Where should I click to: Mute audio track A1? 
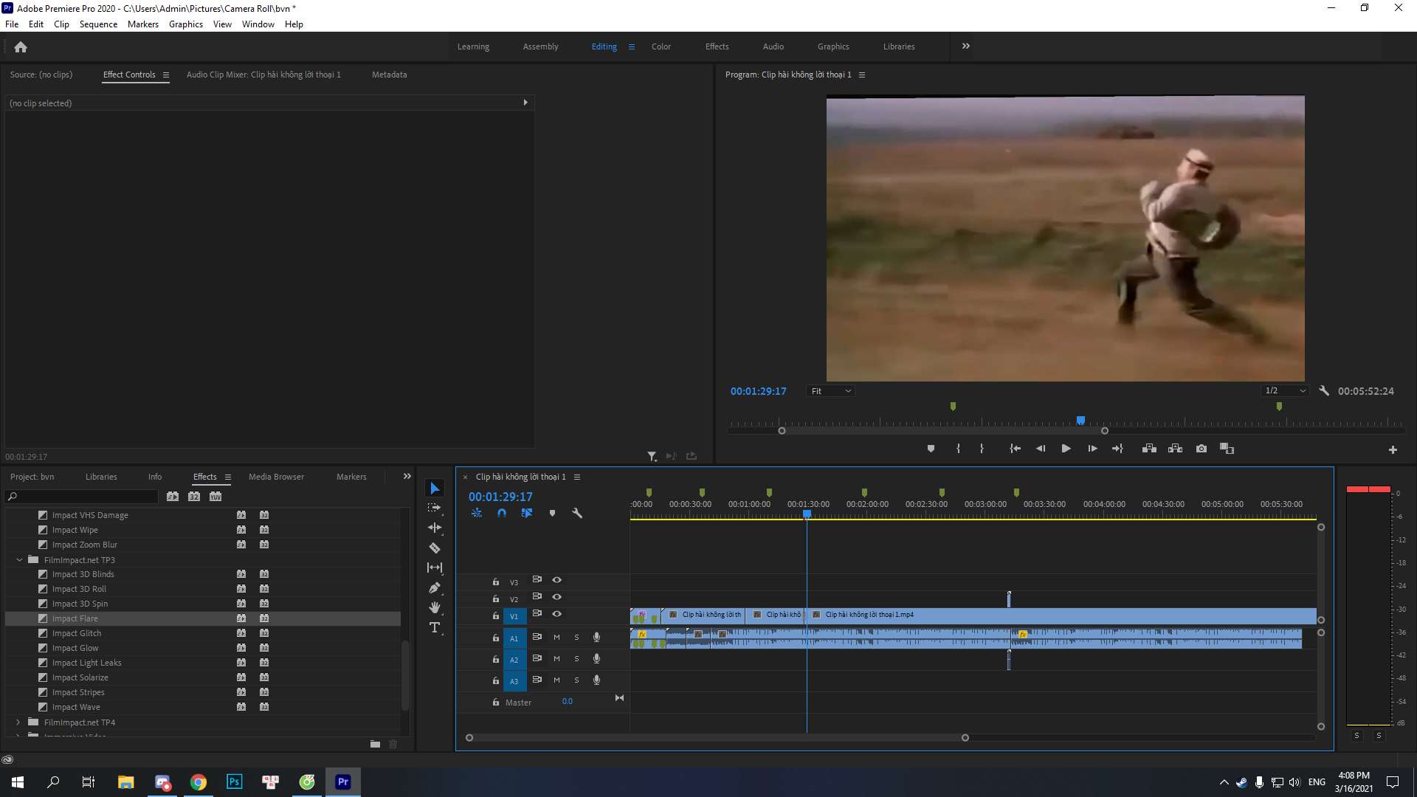coord(556,638)
